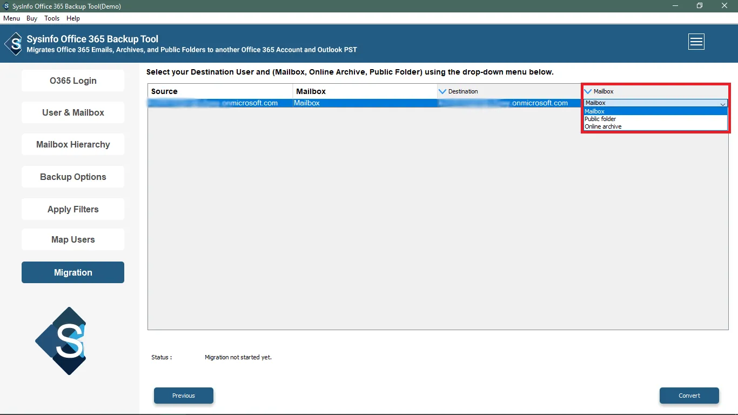The image size is (738, 415).
Task: Open the Map Users step
Action: click(73, 239)
